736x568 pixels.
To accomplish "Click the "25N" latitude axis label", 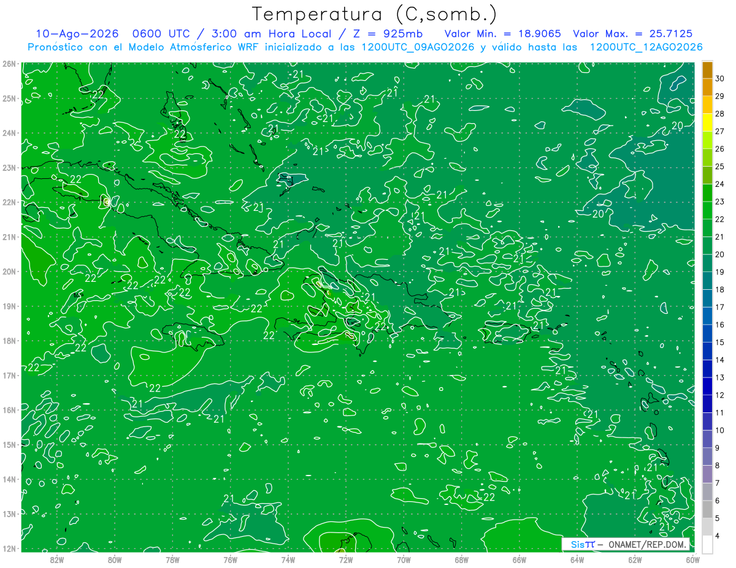I will pyautogui.click(x=9, y=98).
